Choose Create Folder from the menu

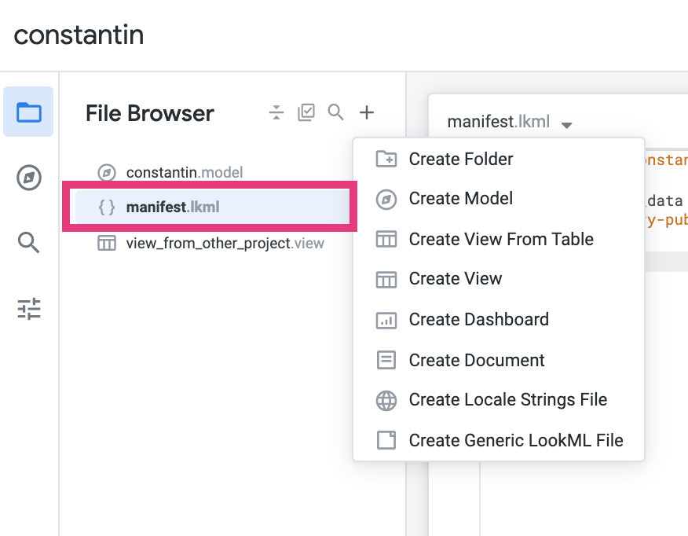point(499,159)
